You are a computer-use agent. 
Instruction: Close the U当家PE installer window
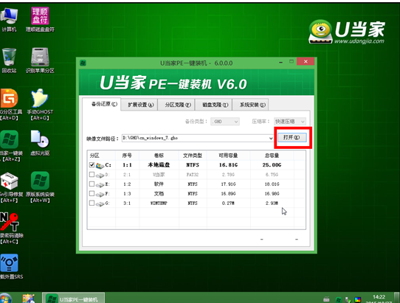click(306, 62)
